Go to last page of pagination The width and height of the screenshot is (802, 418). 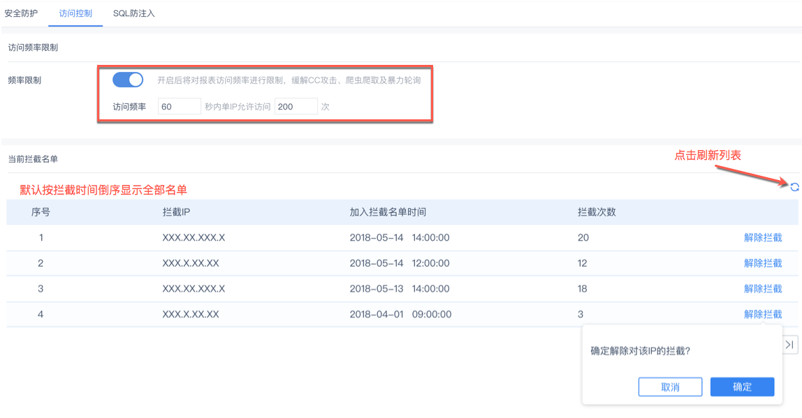tap(790, 344)
